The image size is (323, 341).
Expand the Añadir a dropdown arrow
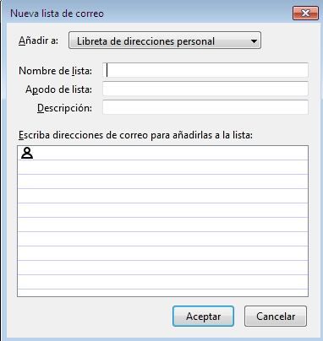(254, 41)
